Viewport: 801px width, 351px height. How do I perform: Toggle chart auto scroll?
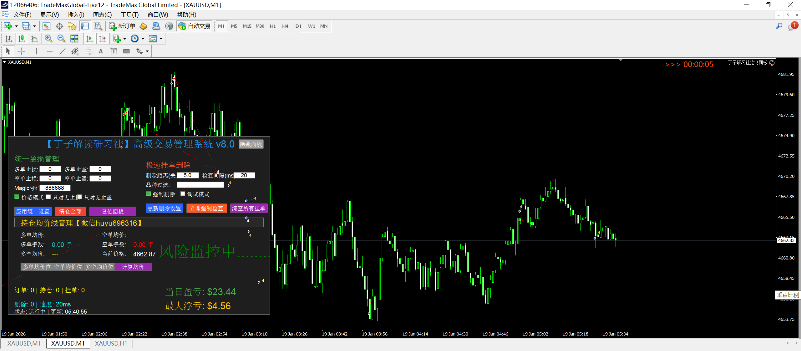tap(89, 38)
